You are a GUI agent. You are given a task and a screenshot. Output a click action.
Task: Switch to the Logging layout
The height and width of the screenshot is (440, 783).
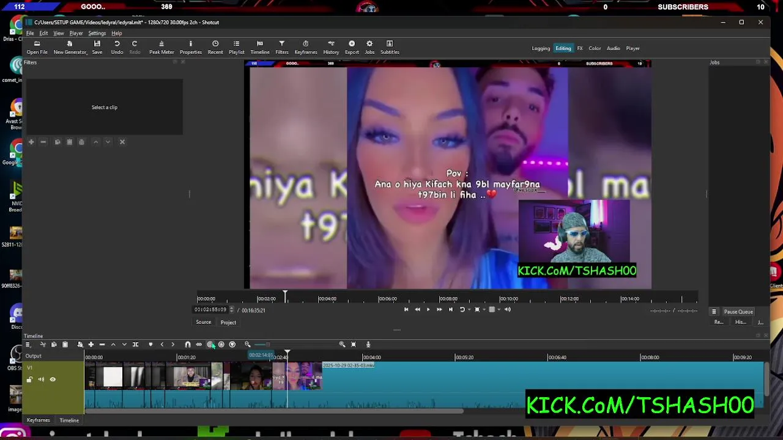coord(541,48)
